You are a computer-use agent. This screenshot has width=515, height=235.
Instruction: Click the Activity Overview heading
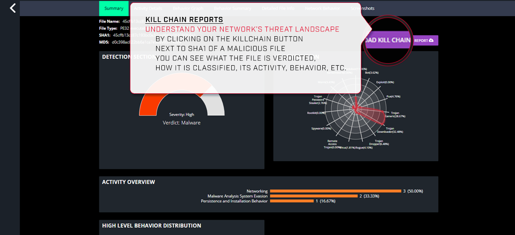[128, 182]
